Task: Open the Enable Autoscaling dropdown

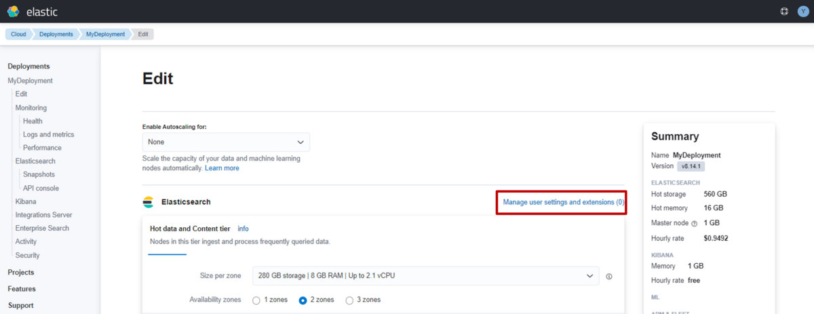Action: (x=226, y=142)
